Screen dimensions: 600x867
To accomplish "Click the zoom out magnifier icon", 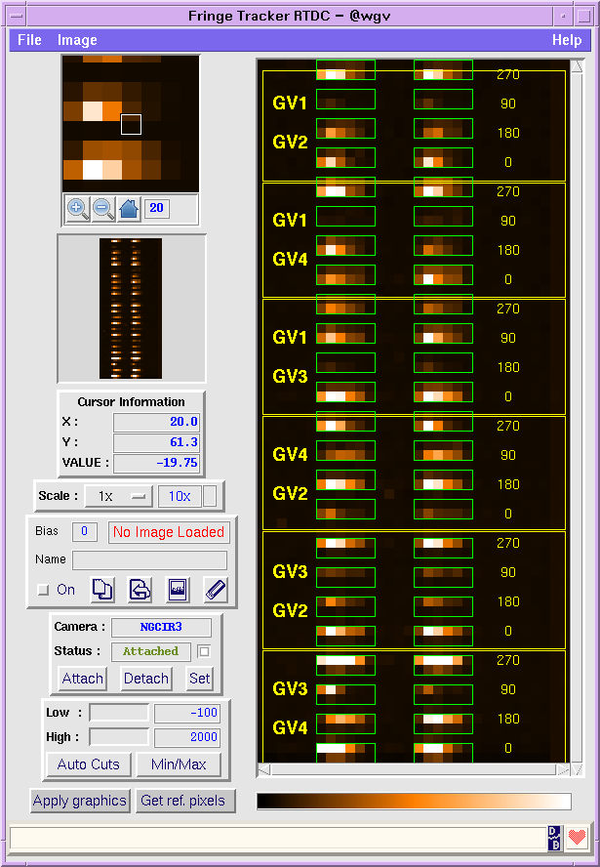I will pos(103,208).
